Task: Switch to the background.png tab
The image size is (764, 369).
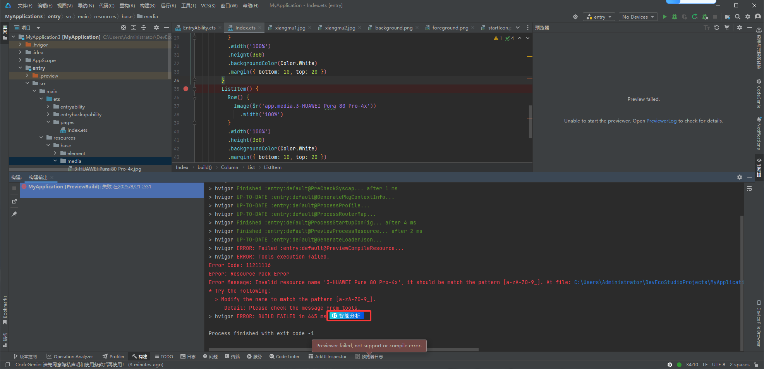Action: click(x=394, y=28)
